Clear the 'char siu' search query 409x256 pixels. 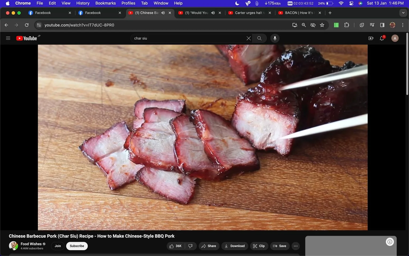coord(248,38)
